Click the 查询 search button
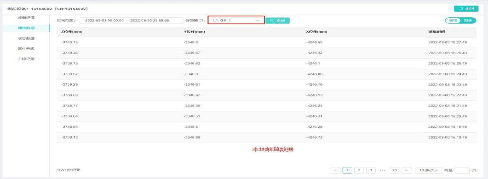 [x=277, y=20]
